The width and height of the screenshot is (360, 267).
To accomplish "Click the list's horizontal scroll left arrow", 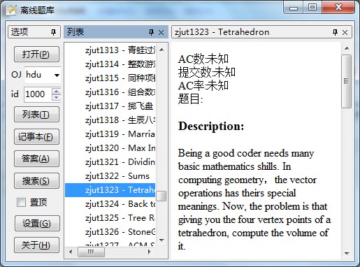I will click(71, 252).
